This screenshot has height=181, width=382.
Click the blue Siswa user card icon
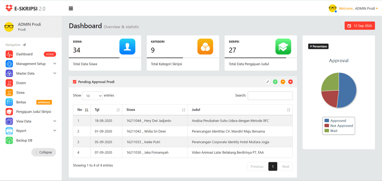127,47
